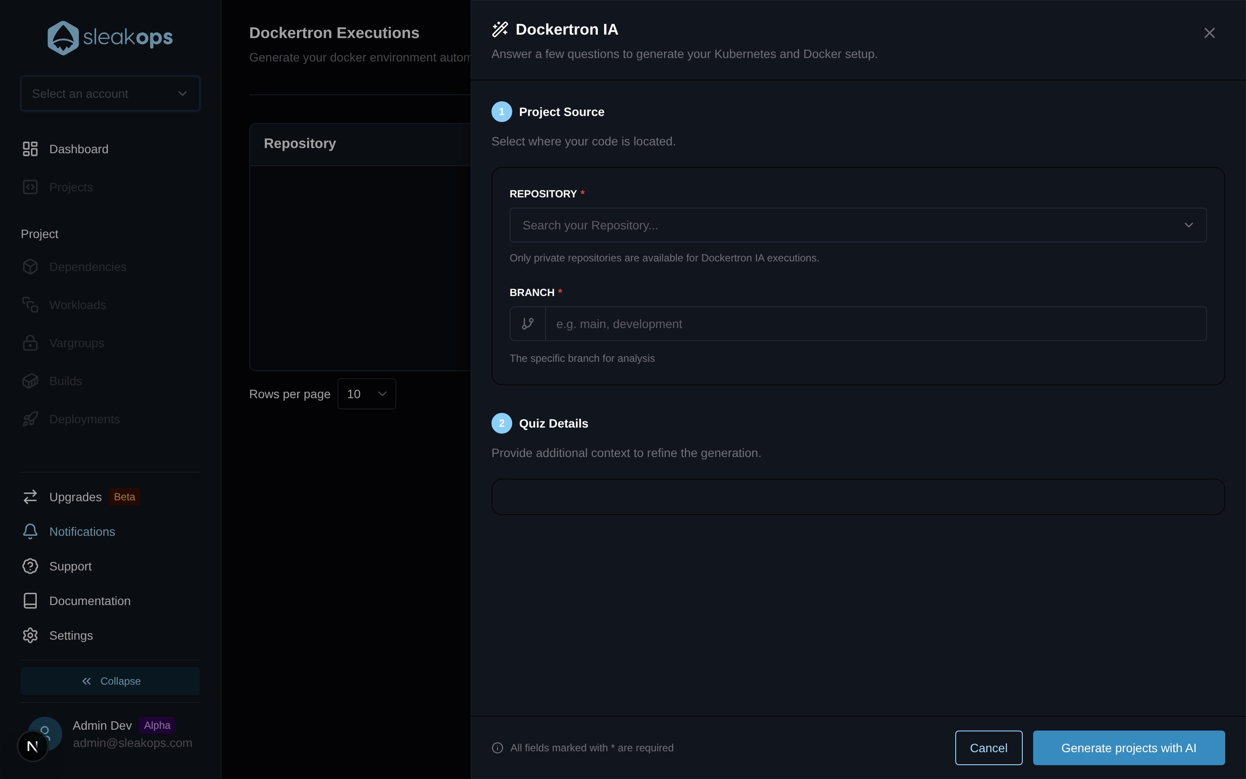
Task: Focus the Branch text input
Action: [x=876, y=324]
